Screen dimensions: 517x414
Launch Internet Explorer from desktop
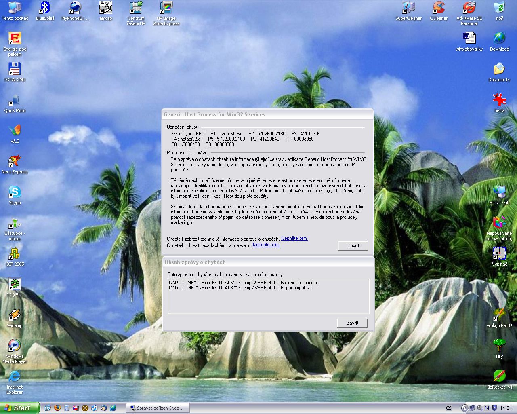(x=15, y=382)
